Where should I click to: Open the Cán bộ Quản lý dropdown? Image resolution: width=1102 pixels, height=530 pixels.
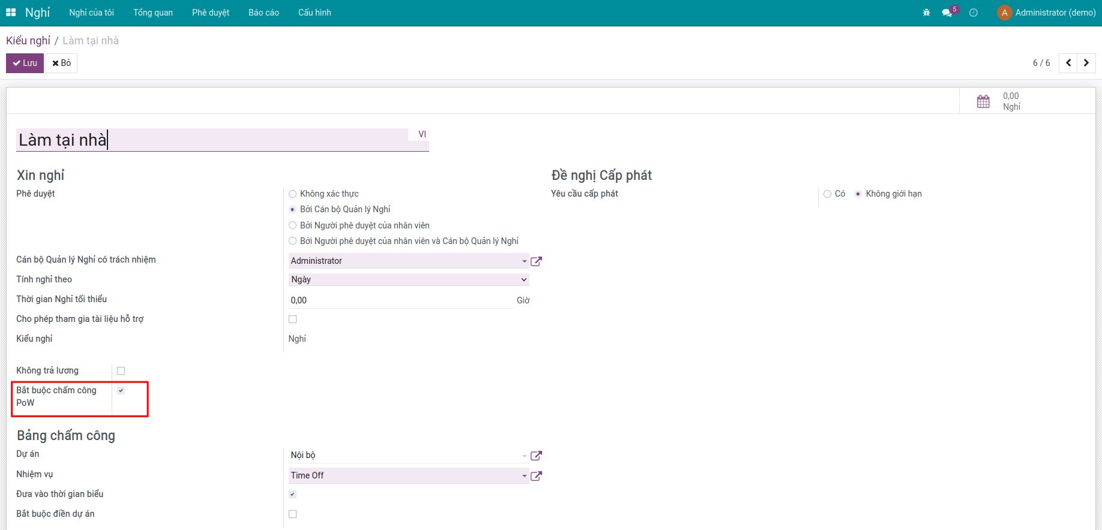point(408,261)
